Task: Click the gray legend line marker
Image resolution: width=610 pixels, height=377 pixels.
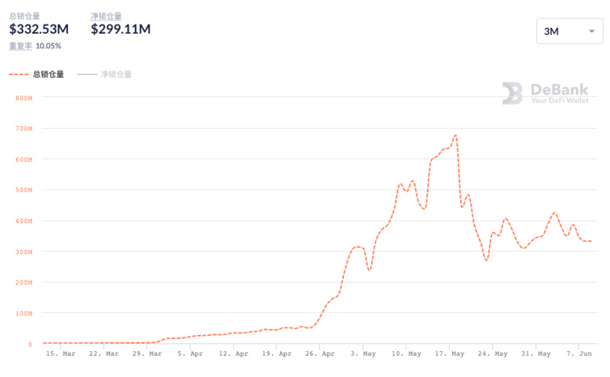Action: [87, 74]
